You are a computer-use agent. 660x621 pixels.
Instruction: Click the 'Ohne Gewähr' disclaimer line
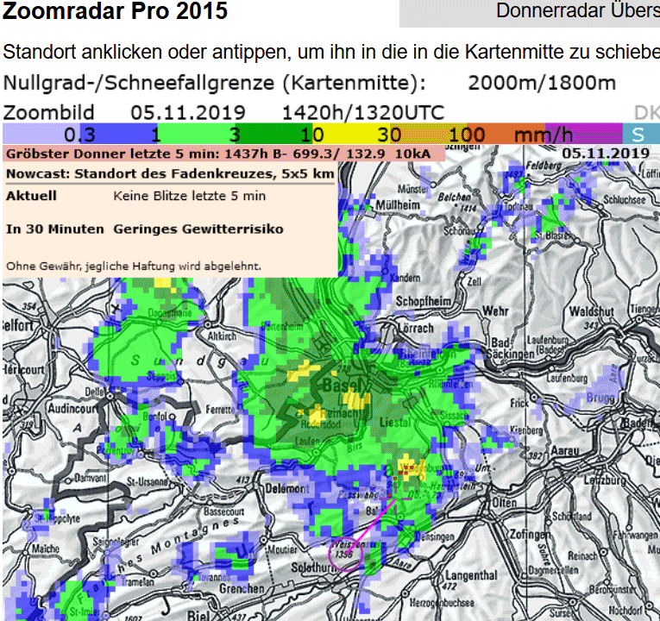[x=134, y=267]
